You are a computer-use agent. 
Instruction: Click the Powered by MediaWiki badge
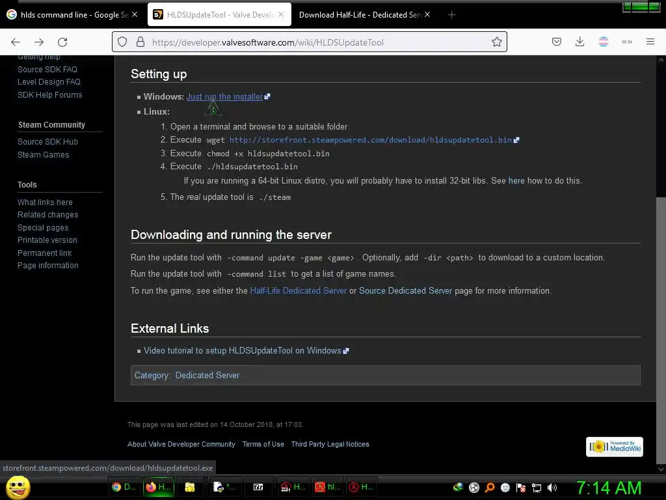614,447
